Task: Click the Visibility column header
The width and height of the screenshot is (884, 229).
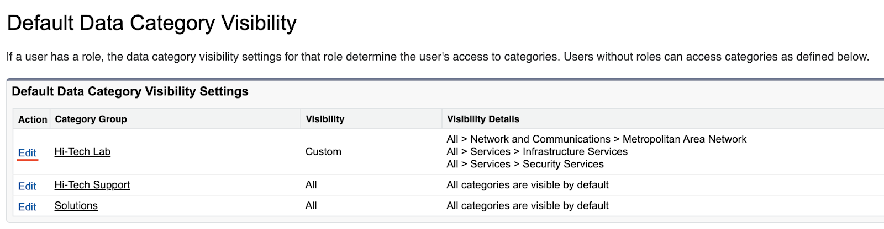Action: [325, 119]
